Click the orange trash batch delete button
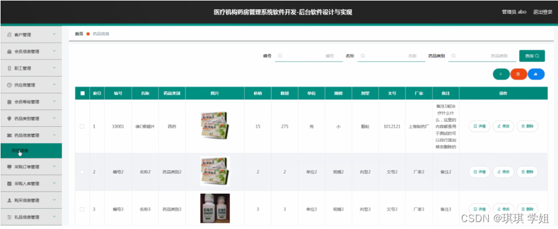 519,74
